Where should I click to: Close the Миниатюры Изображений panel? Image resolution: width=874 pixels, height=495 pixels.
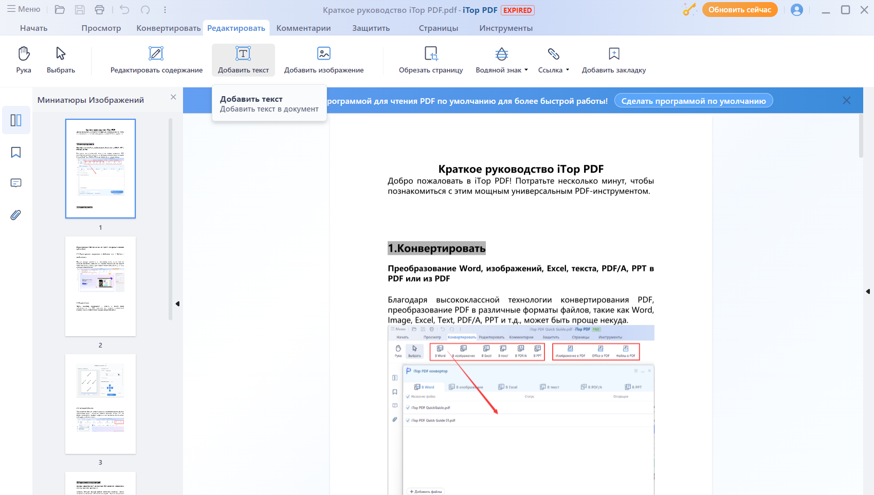(x=173, y=97)
